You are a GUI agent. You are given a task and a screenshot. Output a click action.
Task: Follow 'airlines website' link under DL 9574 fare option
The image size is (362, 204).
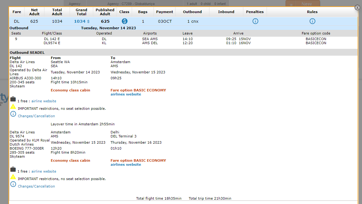coord(126,165)
